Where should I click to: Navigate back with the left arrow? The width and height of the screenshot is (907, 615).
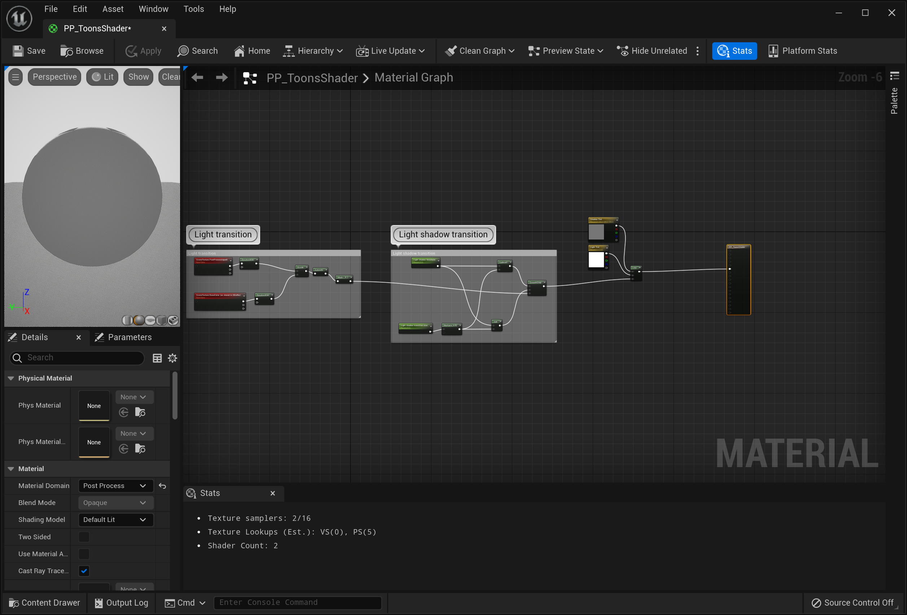pyautogui.click(x=197, y=78)
